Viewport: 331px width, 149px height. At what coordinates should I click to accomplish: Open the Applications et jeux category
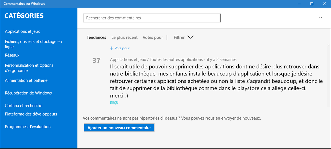point(22,31)
